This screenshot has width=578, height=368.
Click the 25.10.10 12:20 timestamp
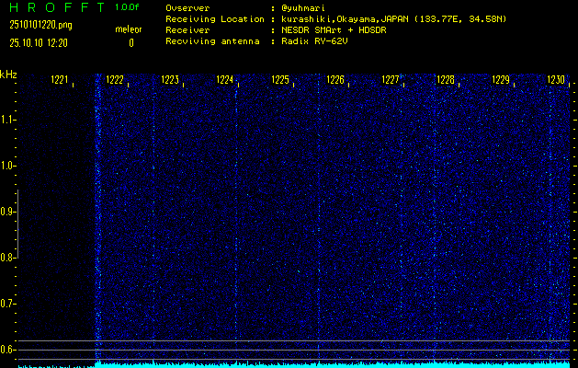[x=36, y=42]
